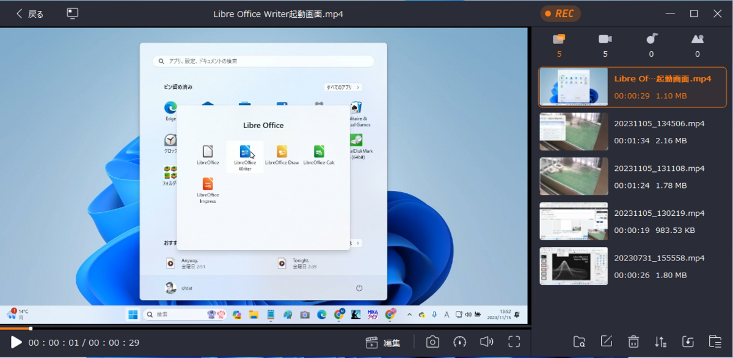The image size is (733, 358).
Task: Click the speaker volume icon
Action: (x=487, y=342)
